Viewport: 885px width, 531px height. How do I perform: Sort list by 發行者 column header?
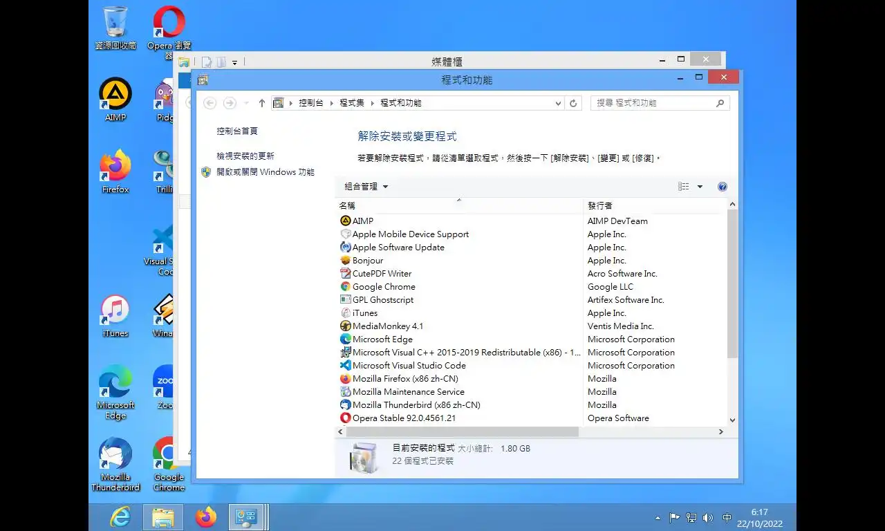click(x=655, y=205)
